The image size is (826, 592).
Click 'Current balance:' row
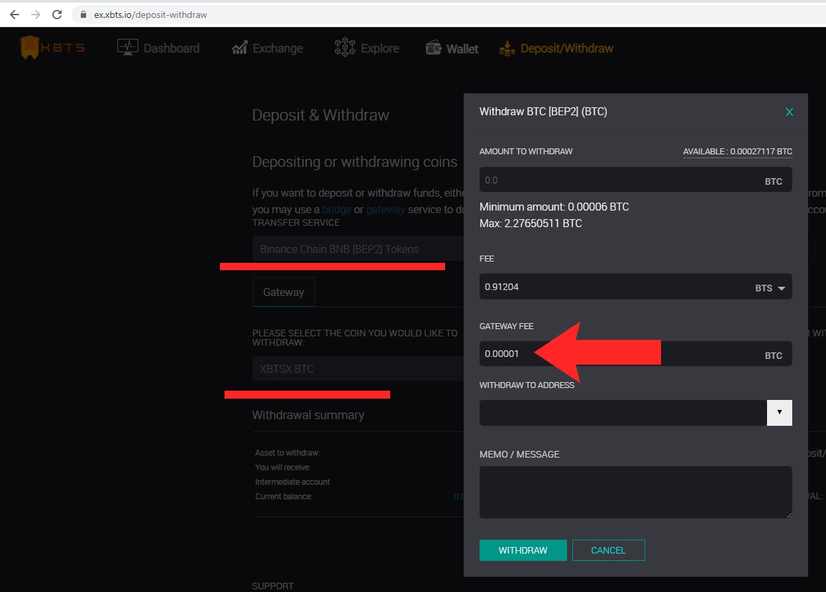click(284, 497)
